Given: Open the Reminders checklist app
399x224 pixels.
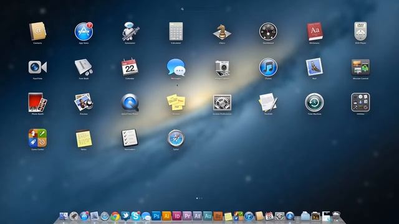Looking at the screenshot, I should tap(130, 138).
